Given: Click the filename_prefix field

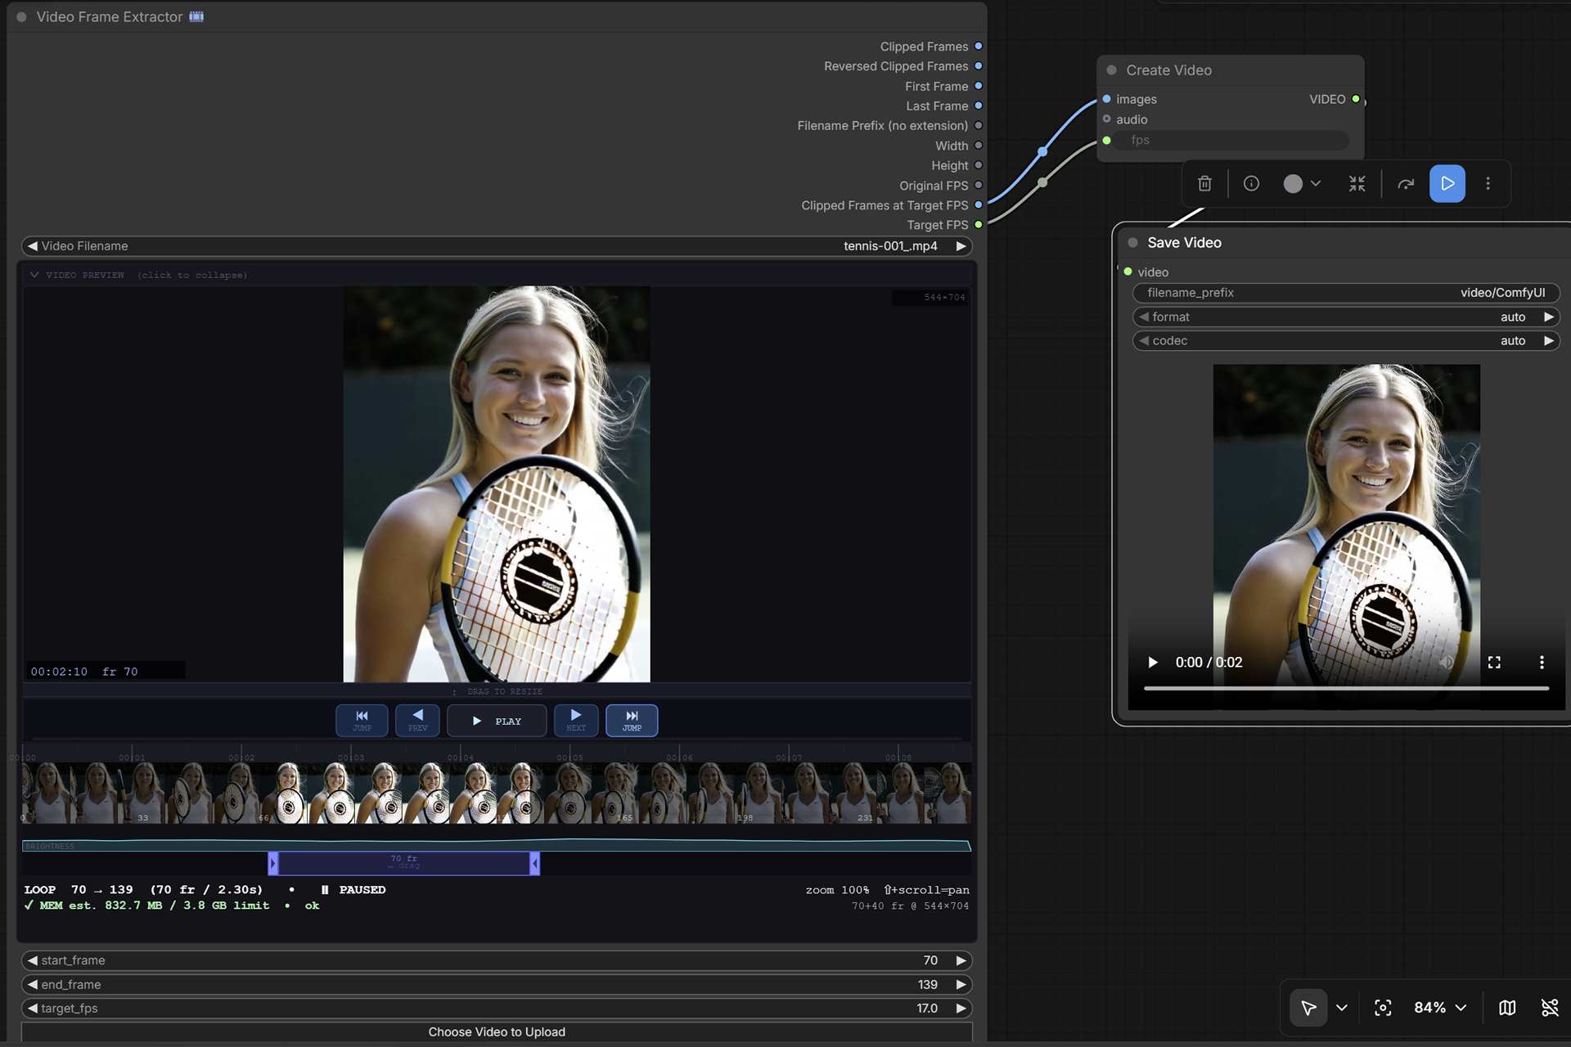Looking at the screenshot, I should [x=1346, y=293].
